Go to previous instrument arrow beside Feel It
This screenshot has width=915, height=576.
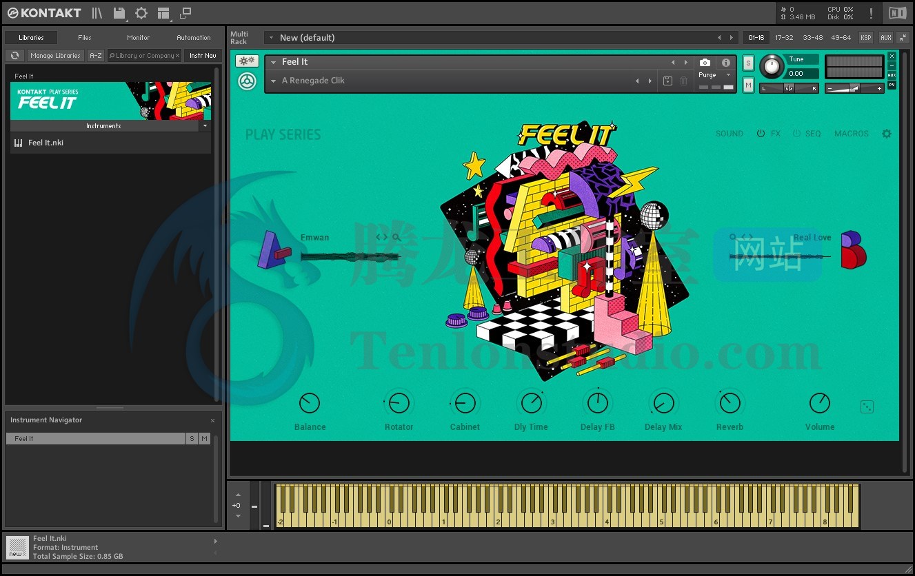pos(673,62)
